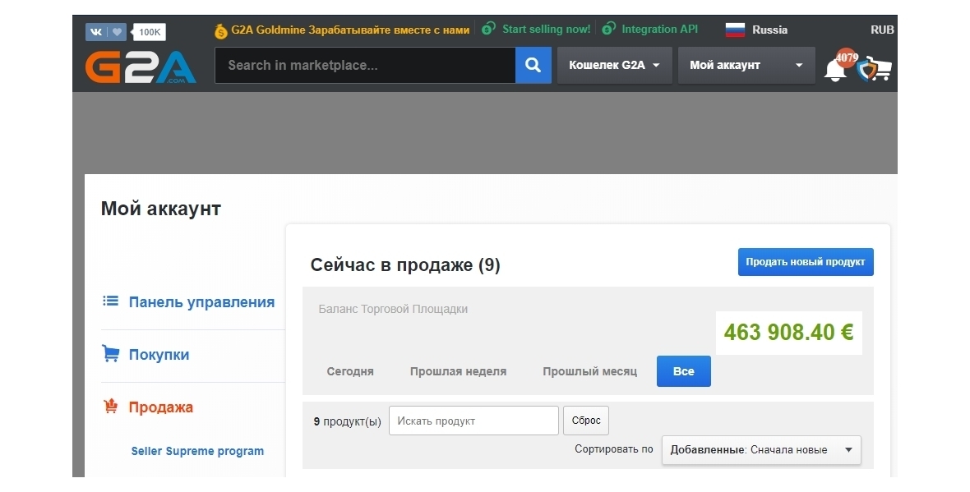The image size is (970, 492).
Task: Click the cart icon next to Покупки
Action: click(x=111, y=353)
